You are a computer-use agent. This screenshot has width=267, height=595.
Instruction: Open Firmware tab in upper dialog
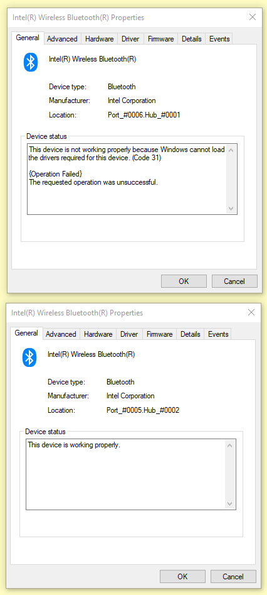pyautogui.click(x=161, y=39)
